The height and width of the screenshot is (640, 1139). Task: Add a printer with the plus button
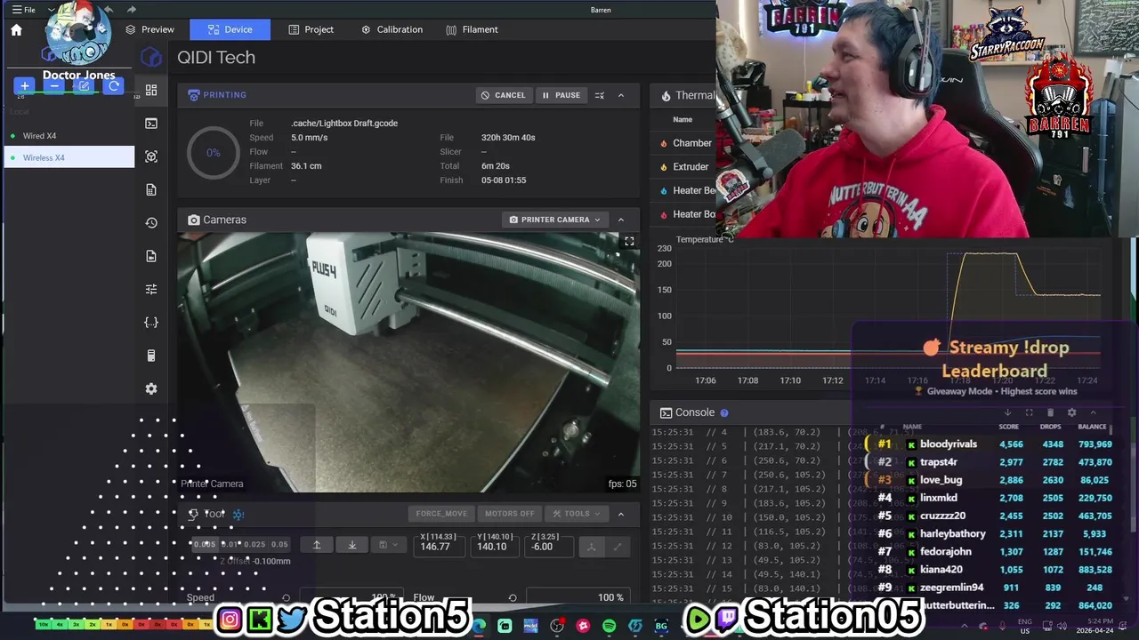click(25, 86)
